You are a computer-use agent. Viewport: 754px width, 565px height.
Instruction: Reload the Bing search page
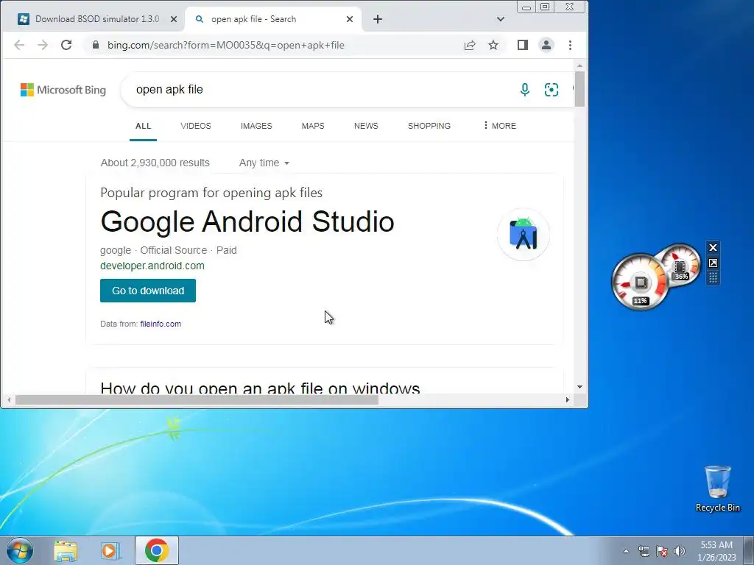tap(66, 45)
